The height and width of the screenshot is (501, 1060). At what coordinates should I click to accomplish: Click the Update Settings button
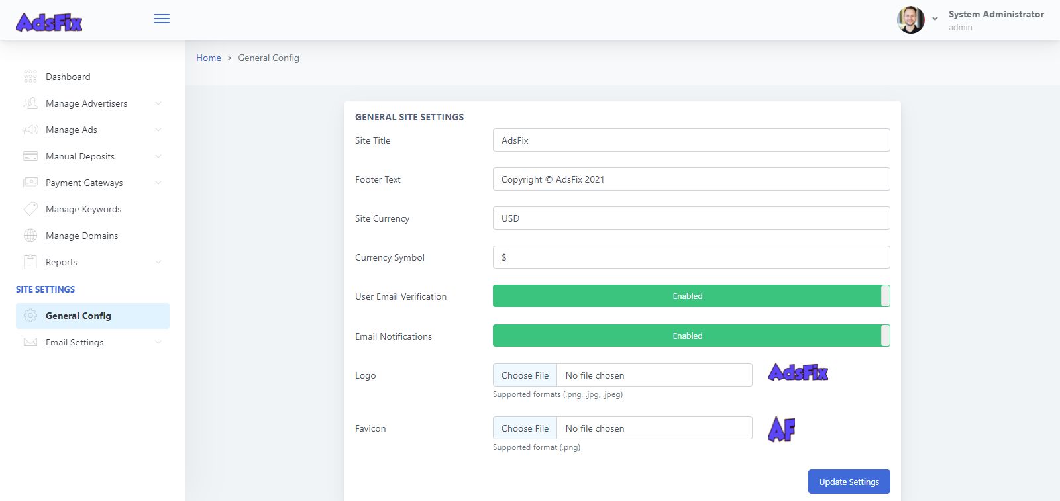[849, 482]
